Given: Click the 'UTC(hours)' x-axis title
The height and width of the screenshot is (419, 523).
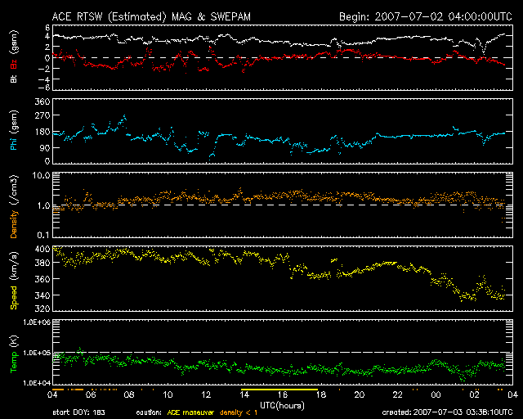Looking at the screenshot, I should click(x=282, y=406).
